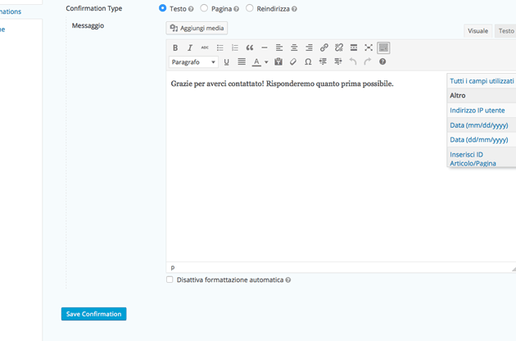The height and width of the screenshot is (341, 516).
Task: Paste as plain text
Action: pyautogui.click(x=278, y=62)
